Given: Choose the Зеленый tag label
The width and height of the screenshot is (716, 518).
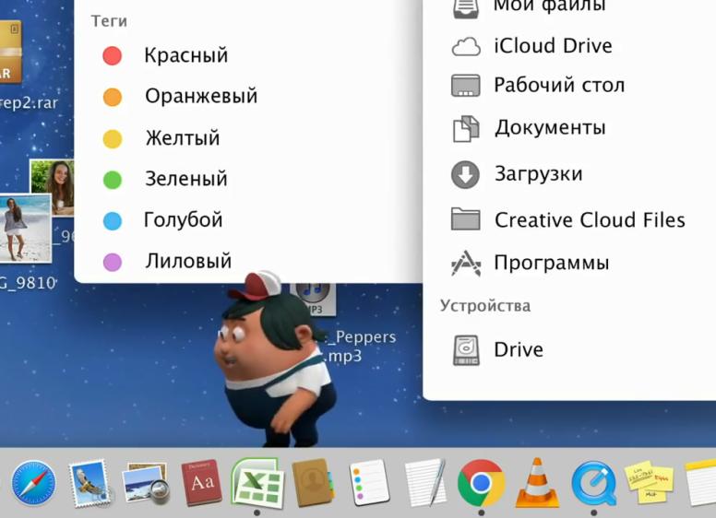Looking at the screenshot, I should pos(186,179).
